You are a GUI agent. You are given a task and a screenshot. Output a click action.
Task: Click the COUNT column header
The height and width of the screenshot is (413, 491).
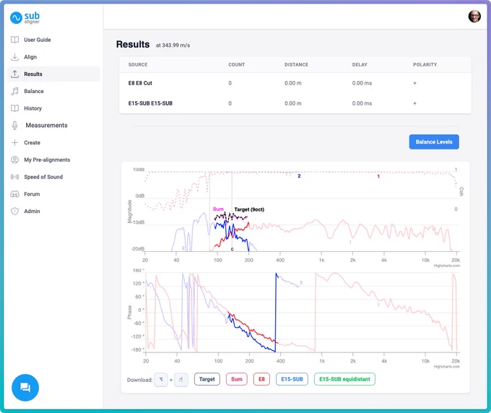coord(236,64)
